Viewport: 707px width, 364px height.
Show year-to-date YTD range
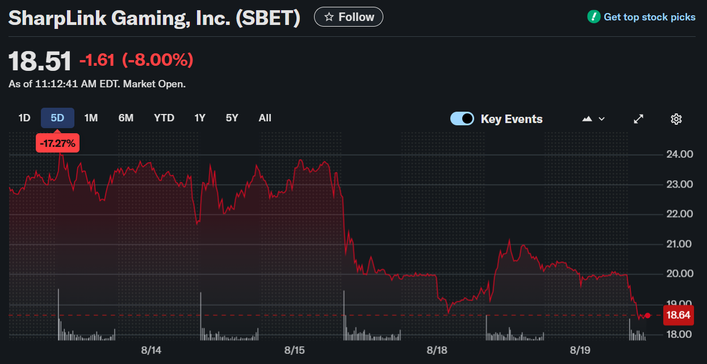pos(164,118)
